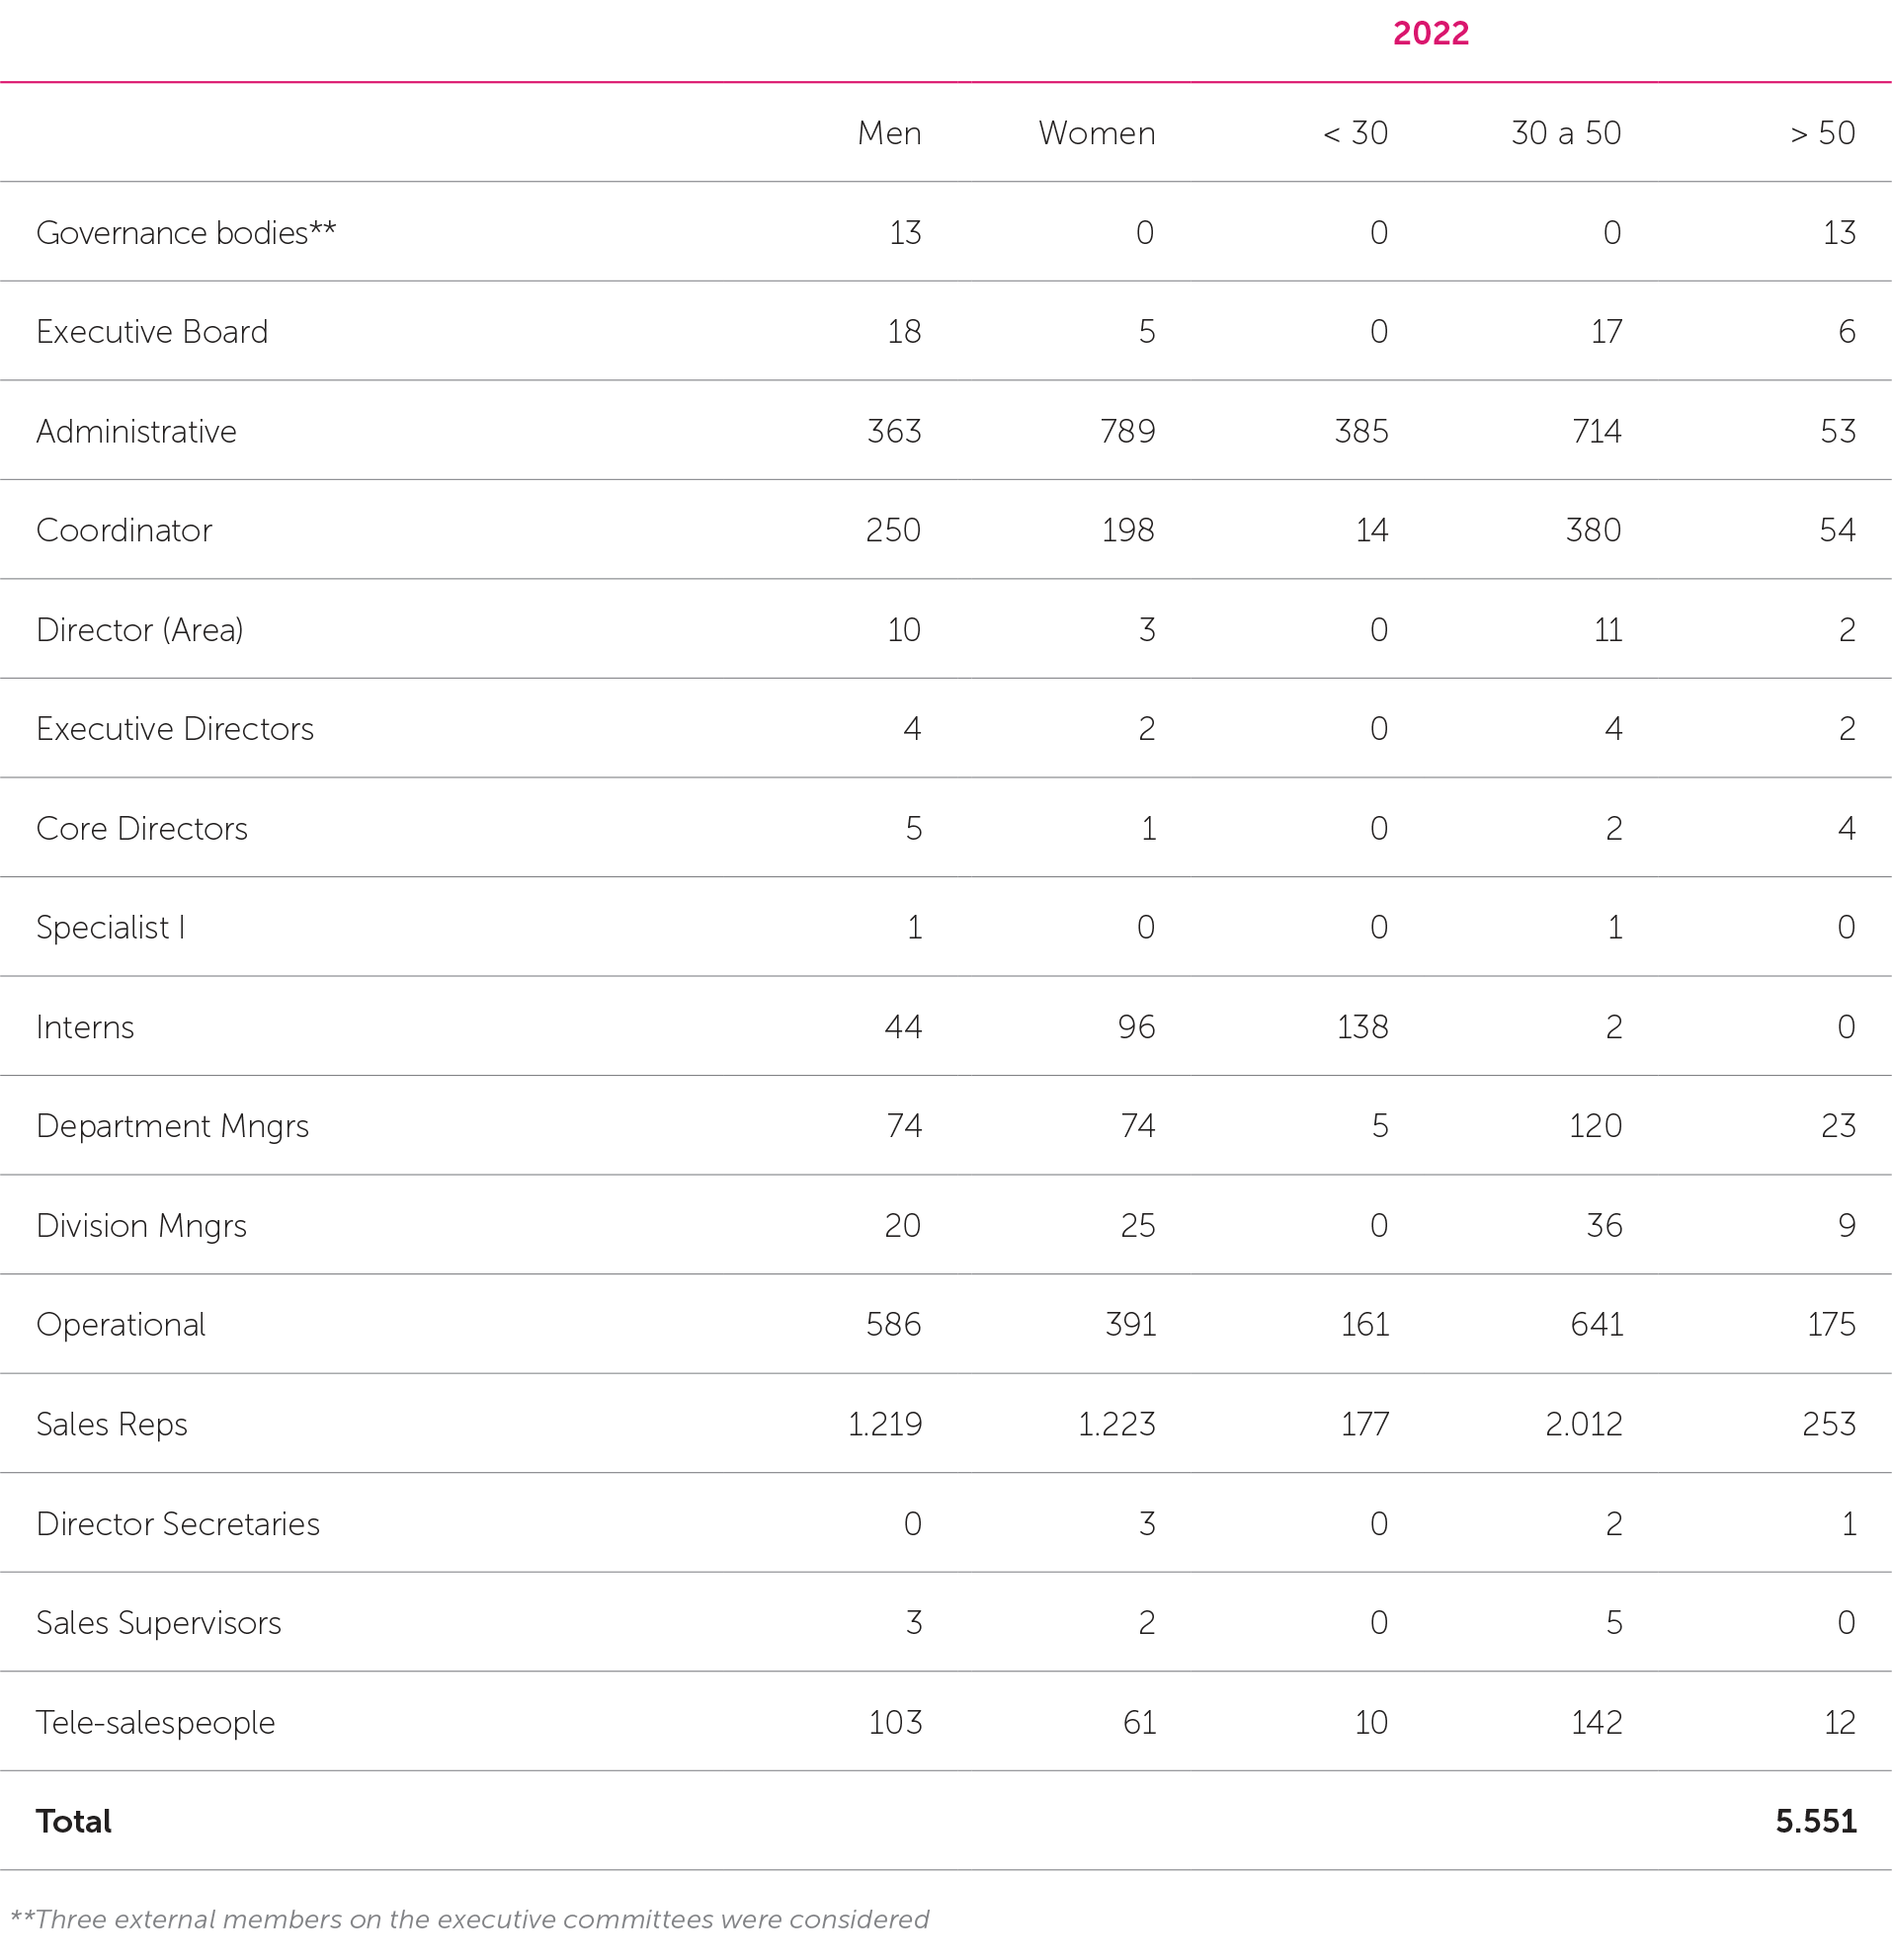Screen dimensions: 1892x1959
Task: Click the '30 a 50' column header
Action: pos(1565,133)
